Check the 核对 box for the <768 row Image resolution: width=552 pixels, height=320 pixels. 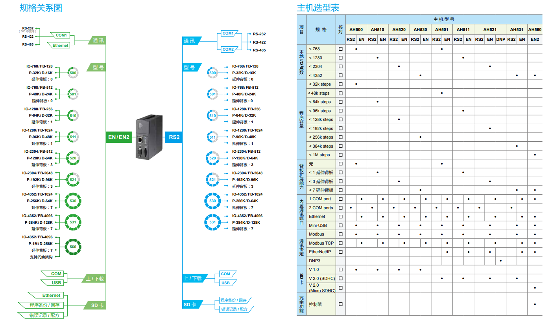click(340, 49)
